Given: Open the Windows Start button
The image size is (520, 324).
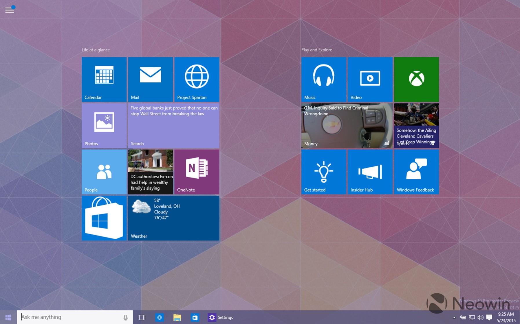Looking at the screenshot, I should [8, 317].
